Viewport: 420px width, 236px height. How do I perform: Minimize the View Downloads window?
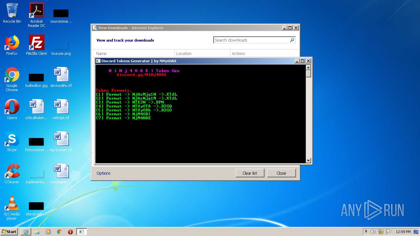tap(284, 28)
